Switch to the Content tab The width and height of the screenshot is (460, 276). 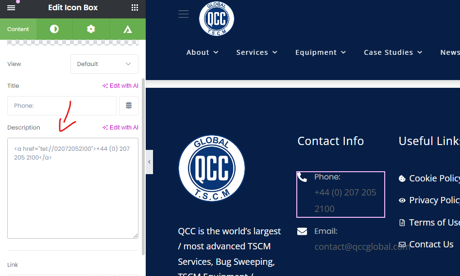[x=18, y=29]
